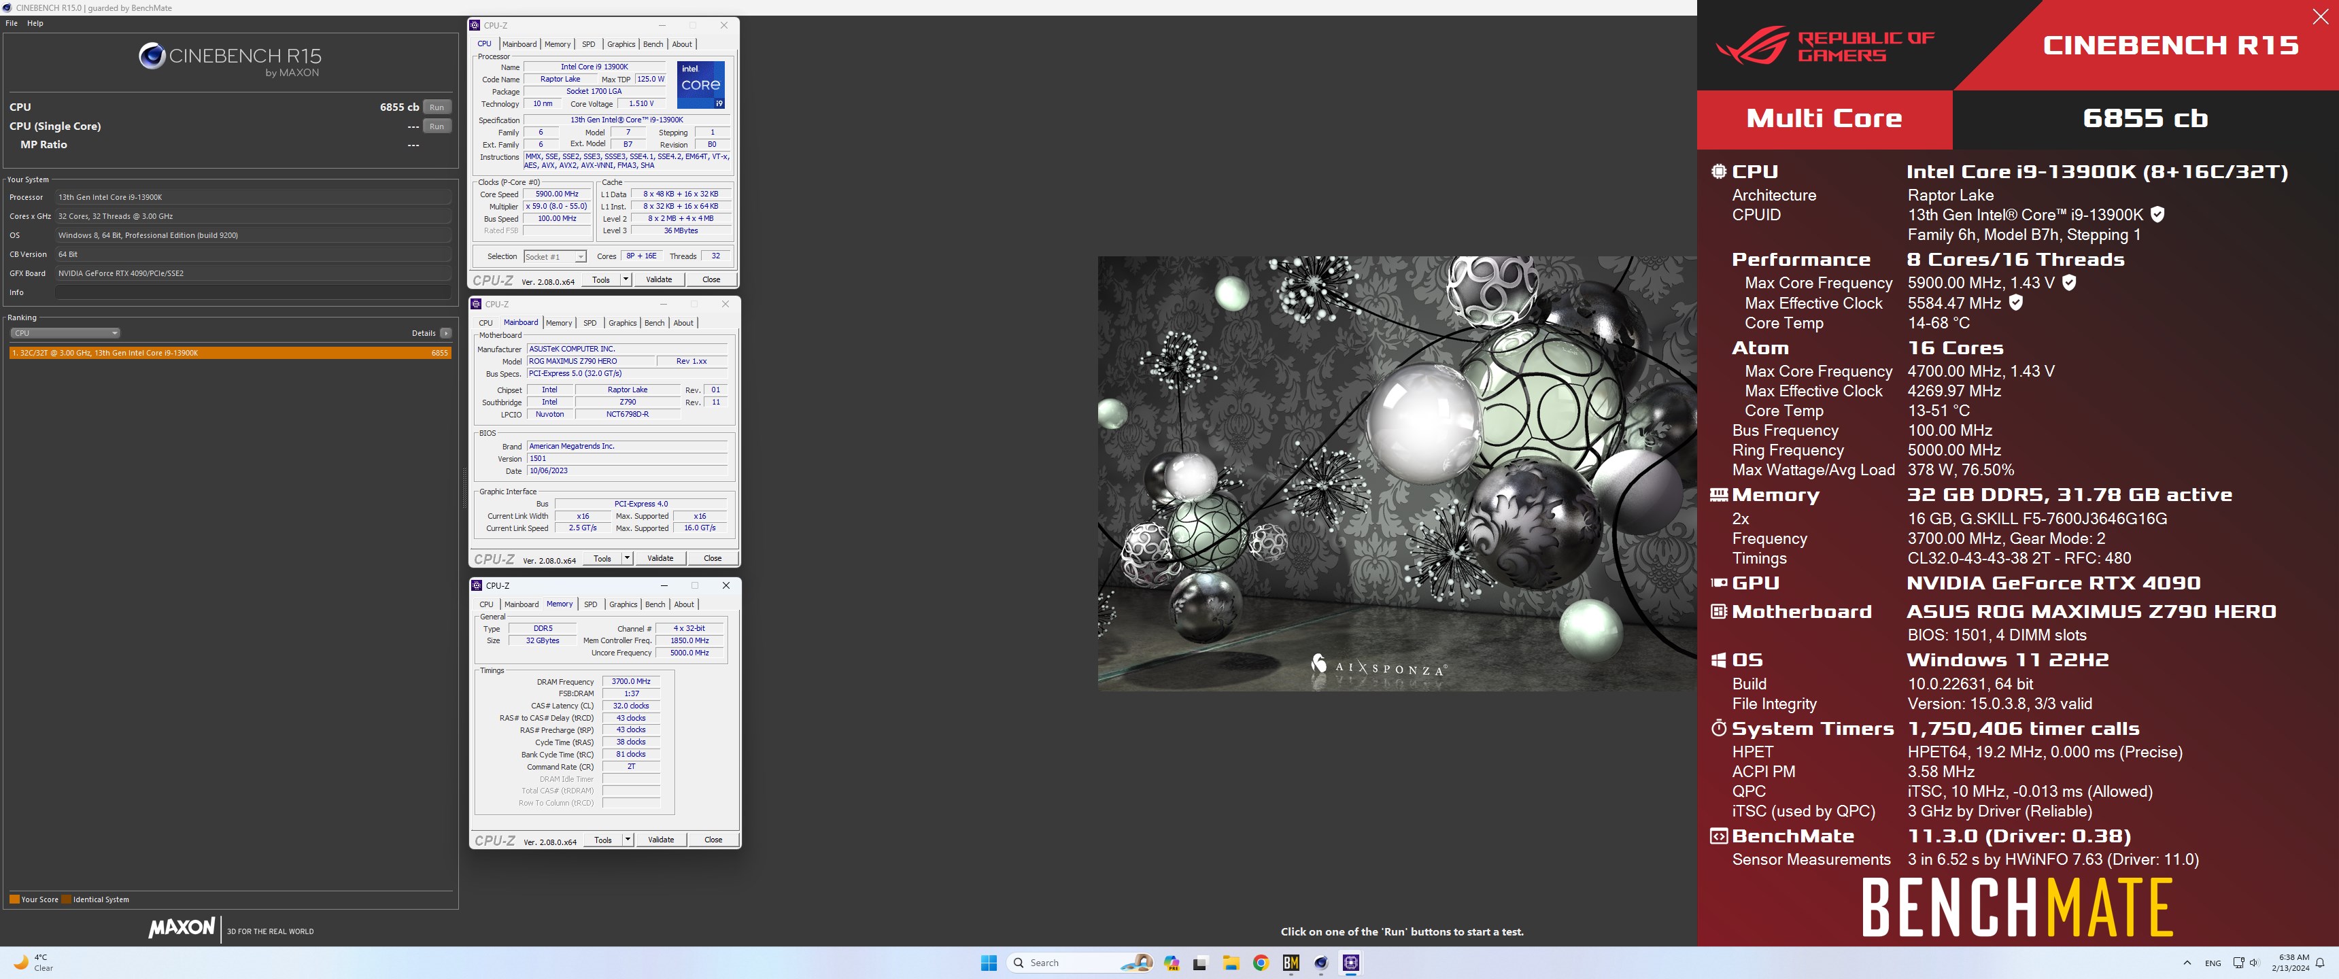Open the Windows Start menu
This screenshot has width=2339, height=979.
(989, 963)
